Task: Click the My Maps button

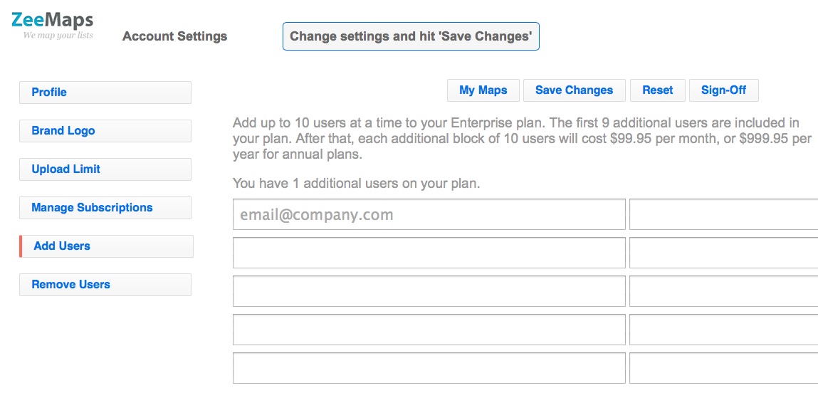Action: click(x=483, y=90)
